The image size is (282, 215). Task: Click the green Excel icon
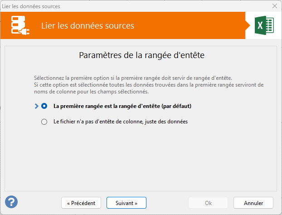(x=264, y=25)
